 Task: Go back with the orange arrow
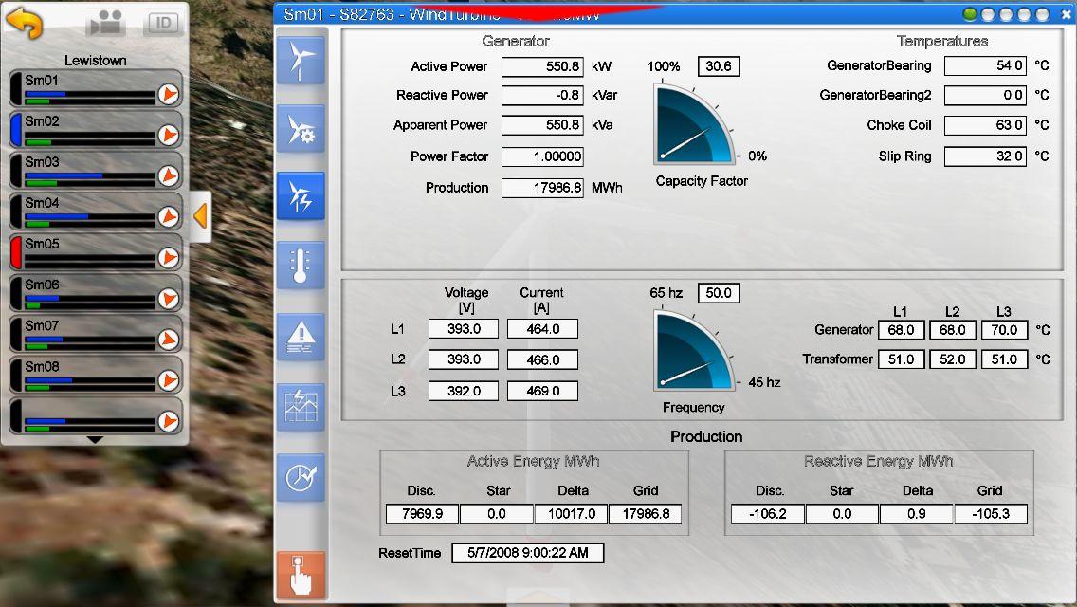pos(25,23)
